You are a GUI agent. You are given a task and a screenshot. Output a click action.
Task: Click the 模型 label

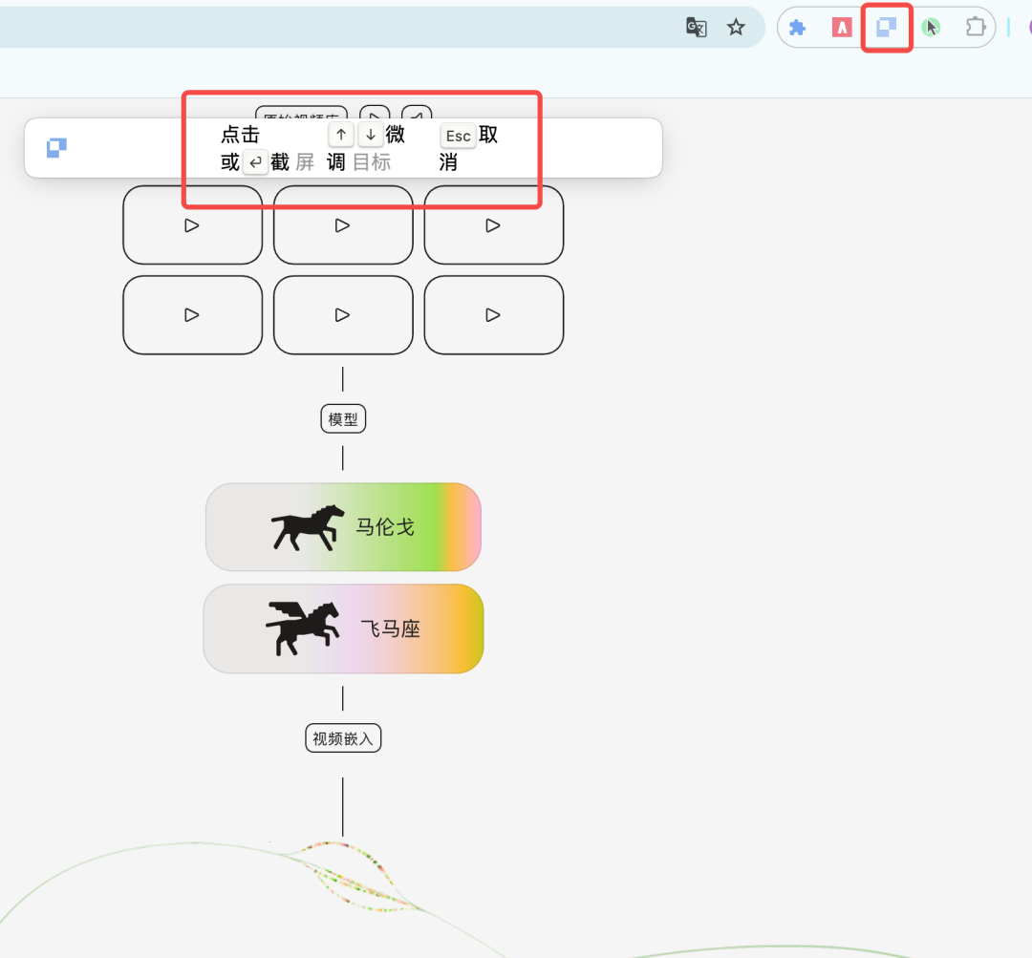tap(343, 418)
